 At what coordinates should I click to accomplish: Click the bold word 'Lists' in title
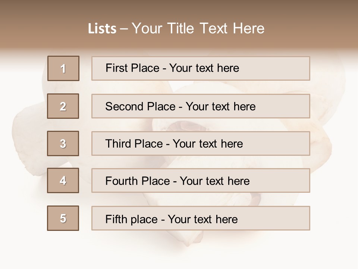click(102, 29)
